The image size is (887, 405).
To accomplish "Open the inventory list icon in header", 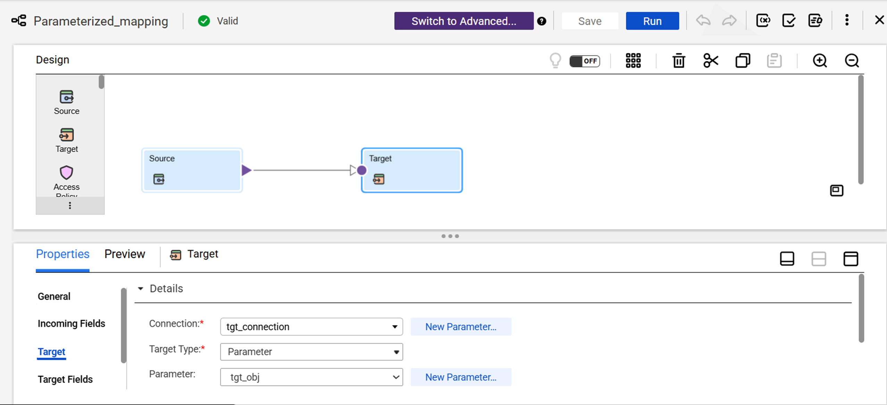I will (x=815, y=20).
